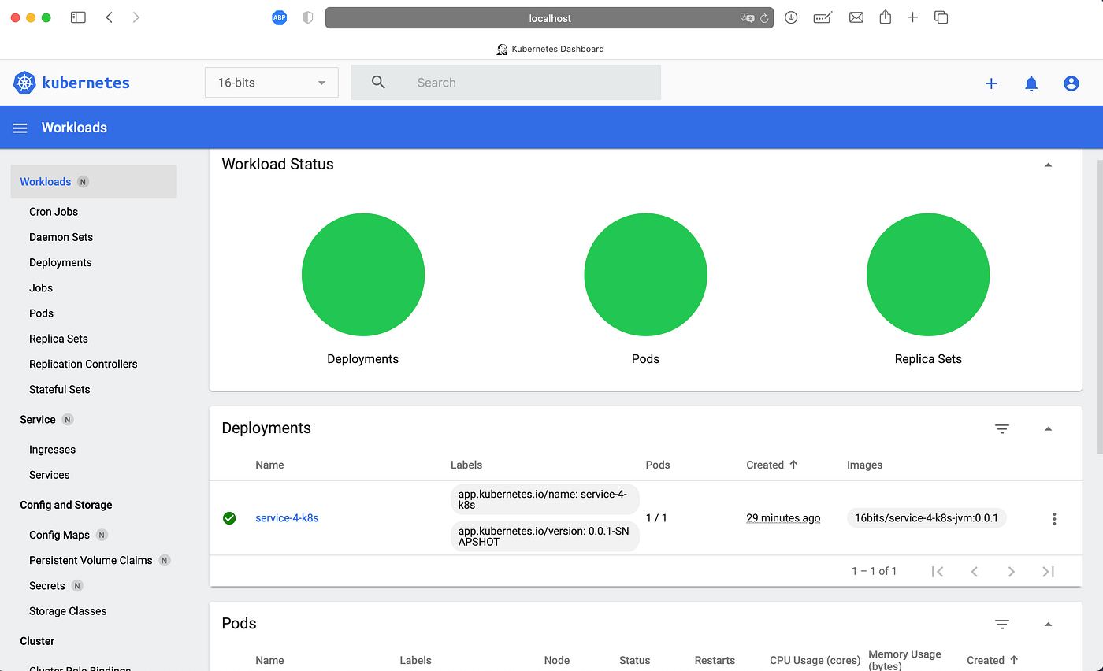The height and width of the screenshot is (671, 1103).
Task: Go to Config Maps in the sidebar
Action: (59, 535)
